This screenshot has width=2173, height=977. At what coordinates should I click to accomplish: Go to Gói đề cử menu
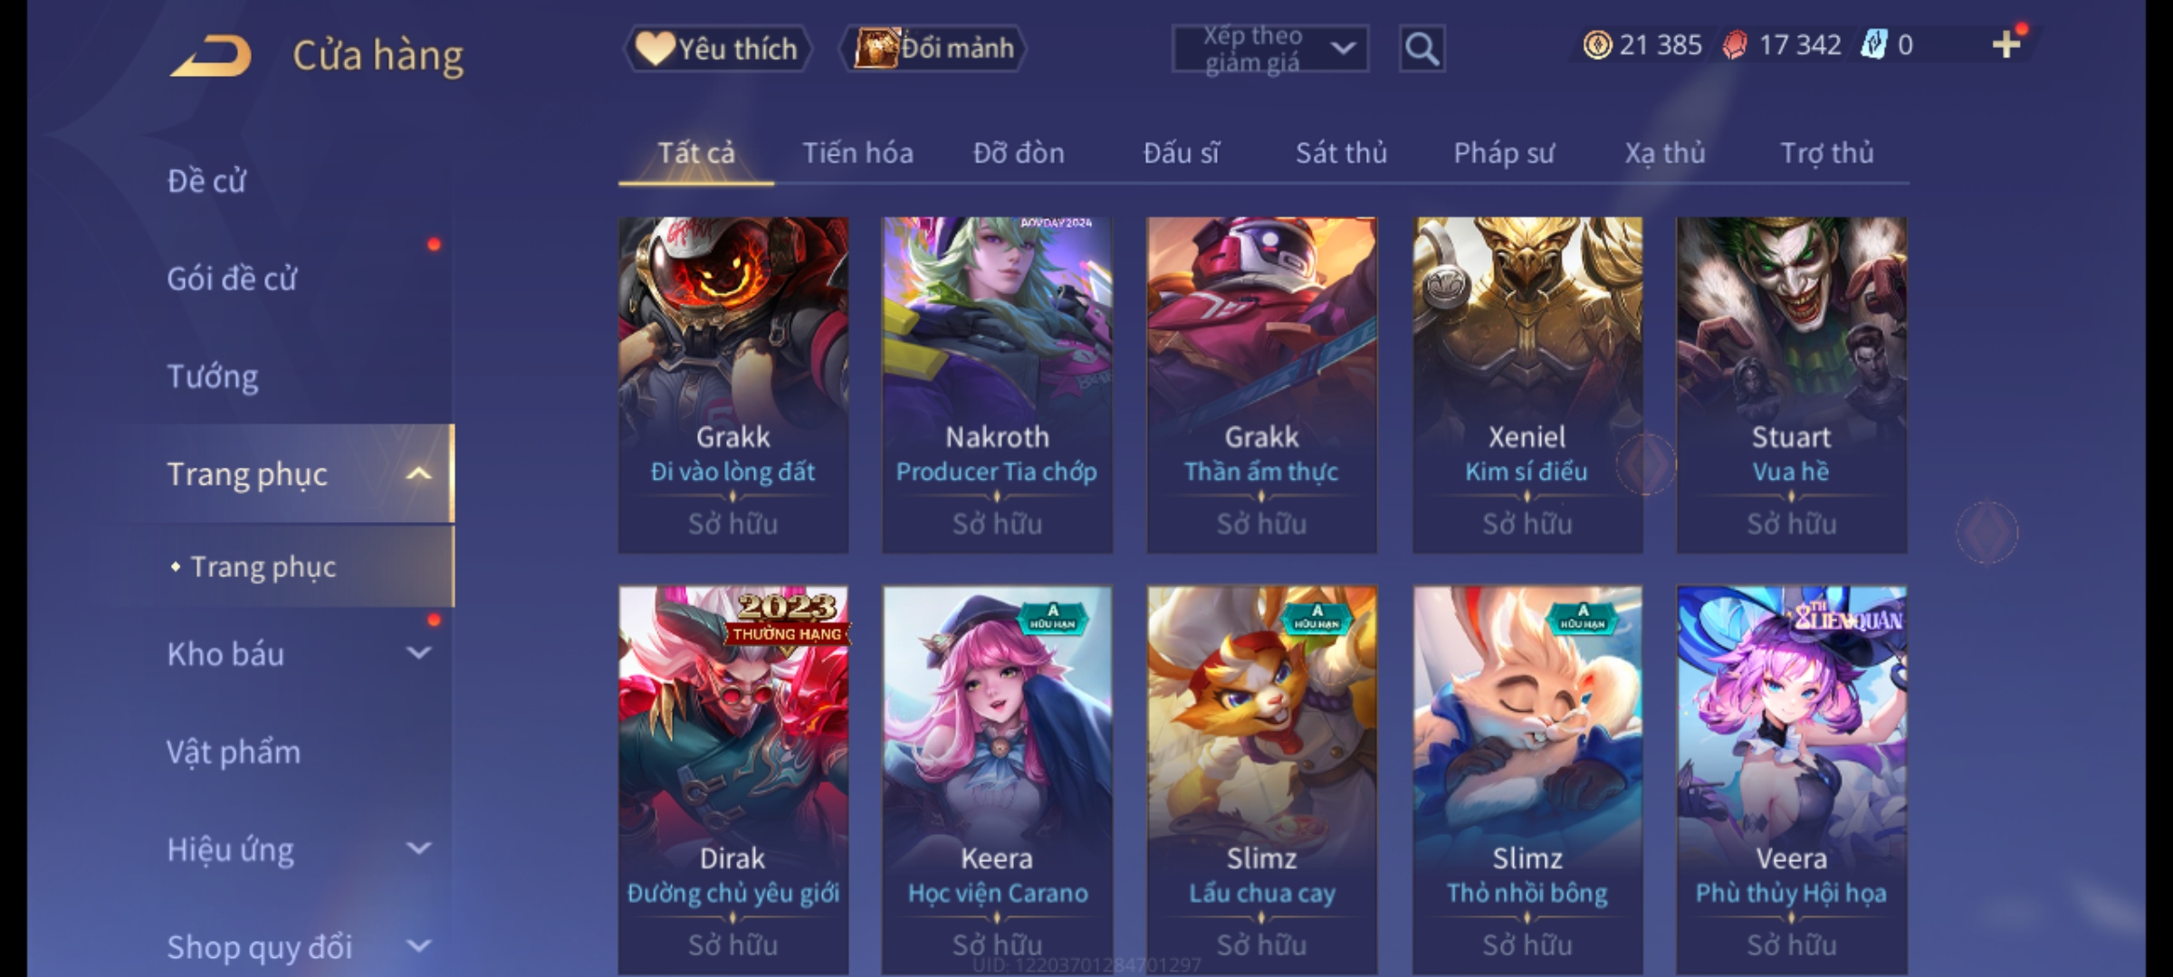232,279
